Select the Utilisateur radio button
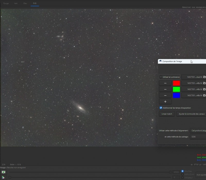The image size is (206, 180). click(183, 177)
